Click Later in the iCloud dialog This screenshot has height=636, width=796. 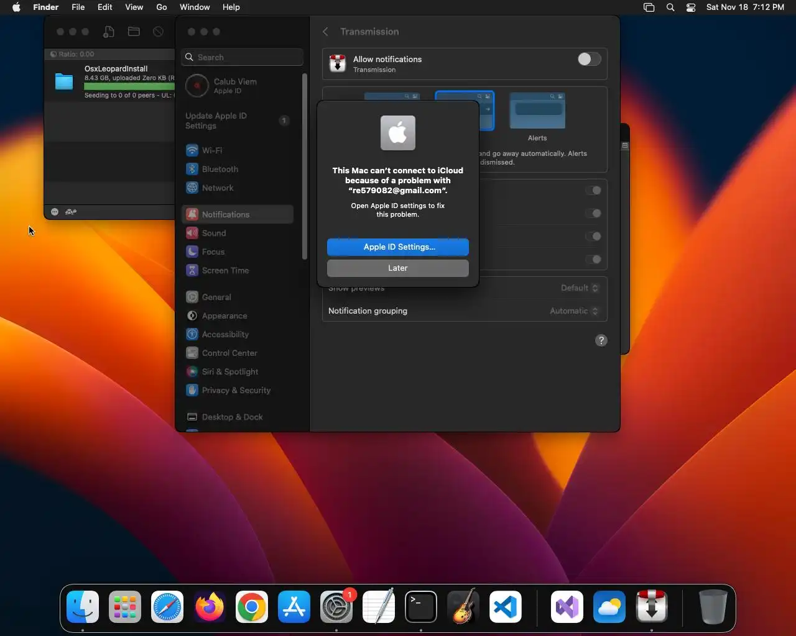pos(398,268)
